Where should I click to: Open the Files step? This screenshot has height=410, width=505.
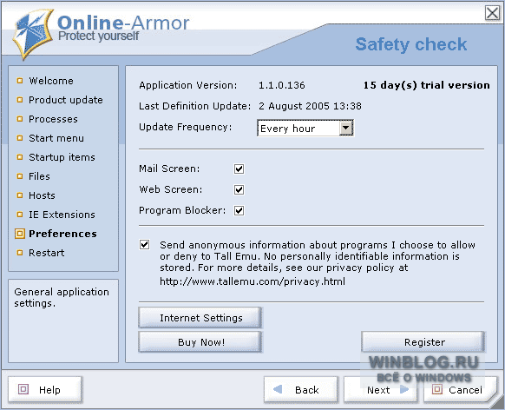pos(39,176)
